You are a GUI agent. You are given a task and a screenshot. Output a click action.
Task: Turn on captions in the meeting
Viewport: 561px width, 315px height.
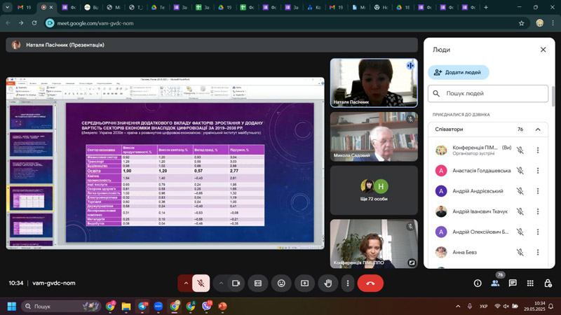click(258, 283)
